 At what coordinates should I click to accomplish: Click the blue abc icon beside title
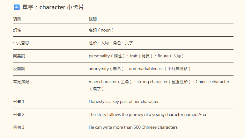pyautogui.click(x=17, y=7)
